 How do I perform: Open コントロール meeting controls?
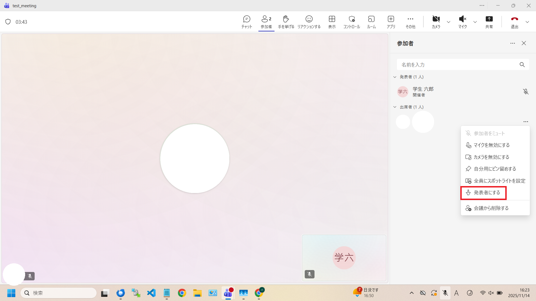point(351,22)
